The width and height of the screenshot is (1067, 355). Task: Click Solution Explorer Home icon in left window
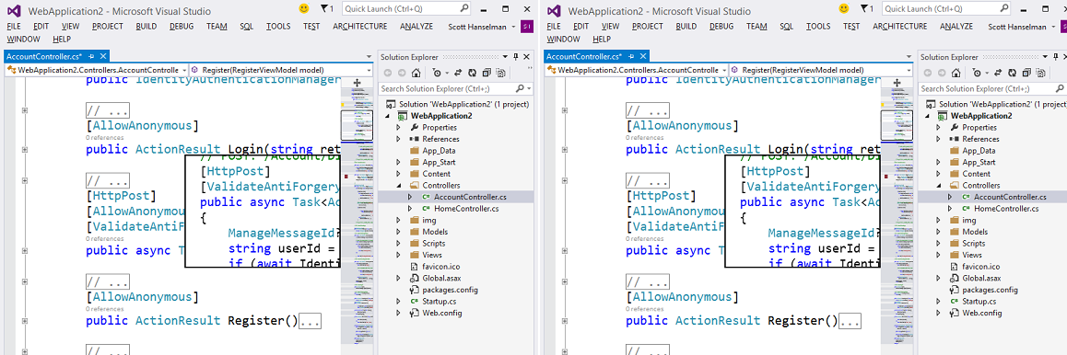tap(416, 73)
